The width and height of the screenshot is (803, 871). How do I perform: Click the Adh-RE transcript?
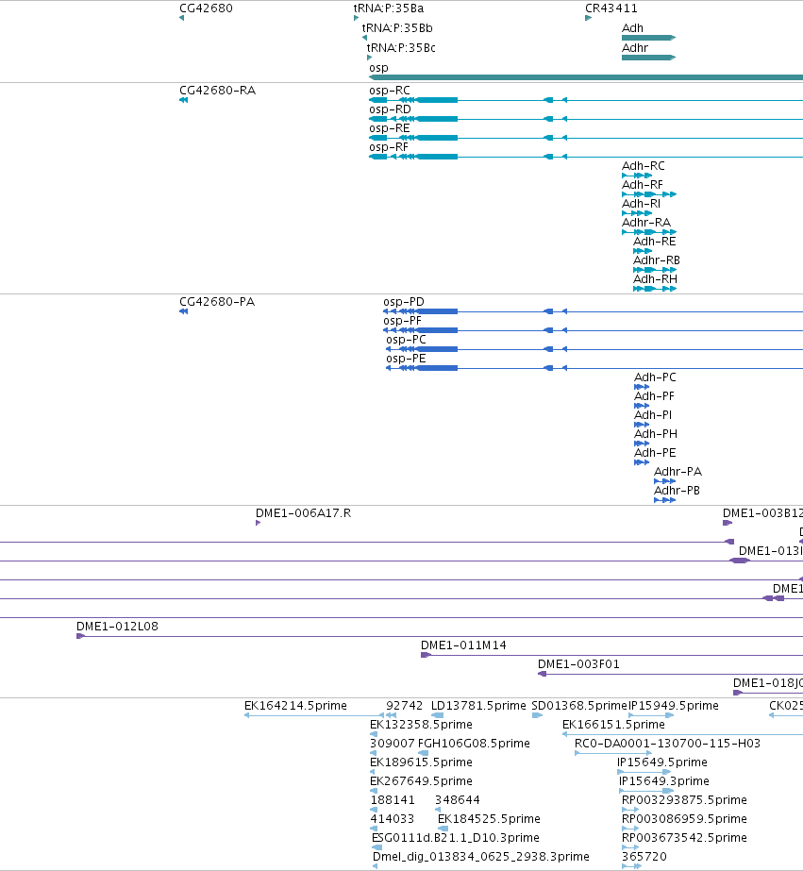(643, 251)
